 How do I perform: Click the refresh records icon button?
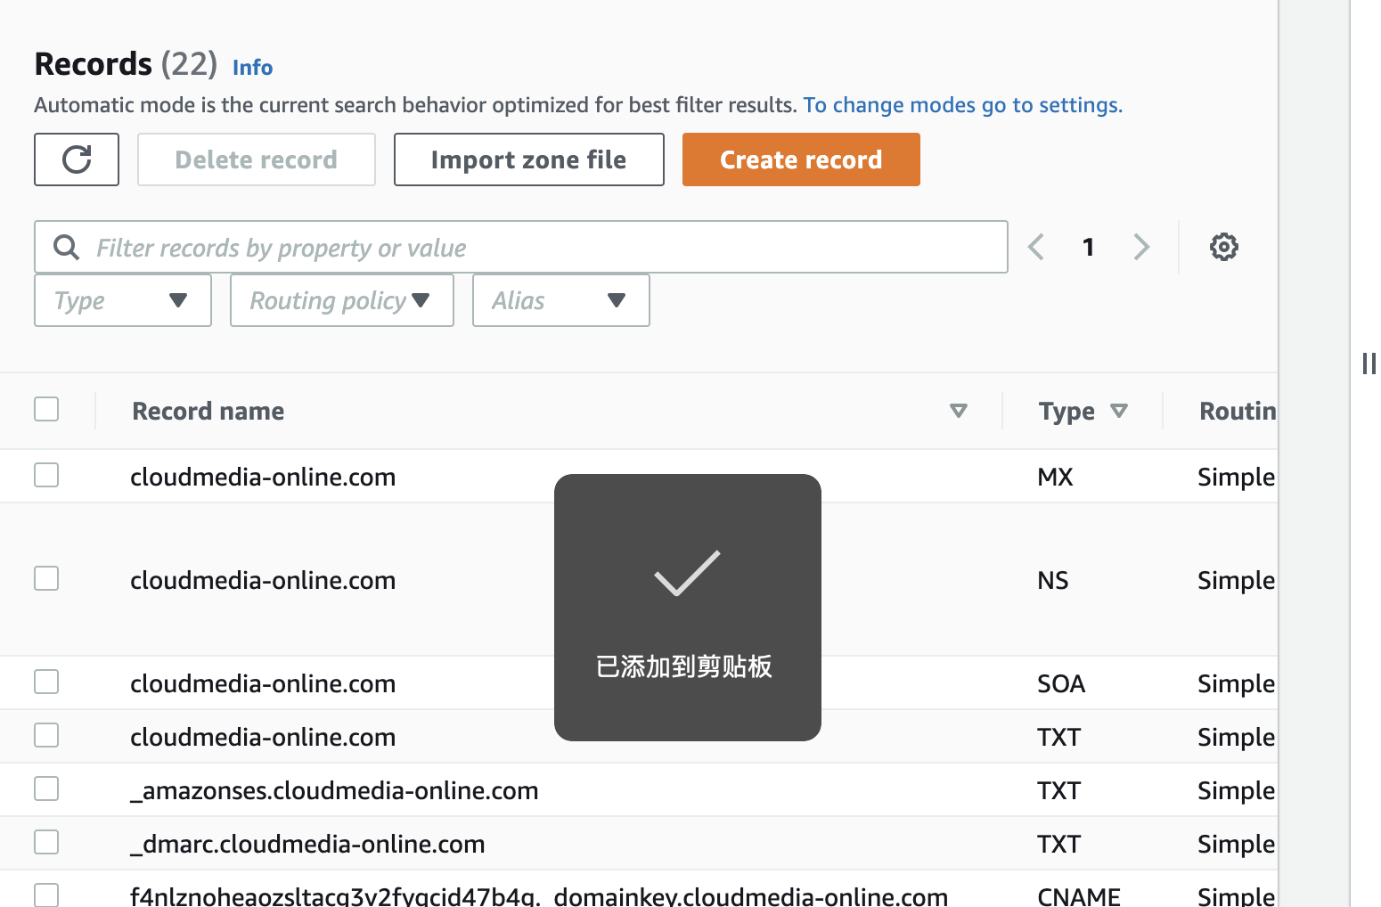click(77, 159)
